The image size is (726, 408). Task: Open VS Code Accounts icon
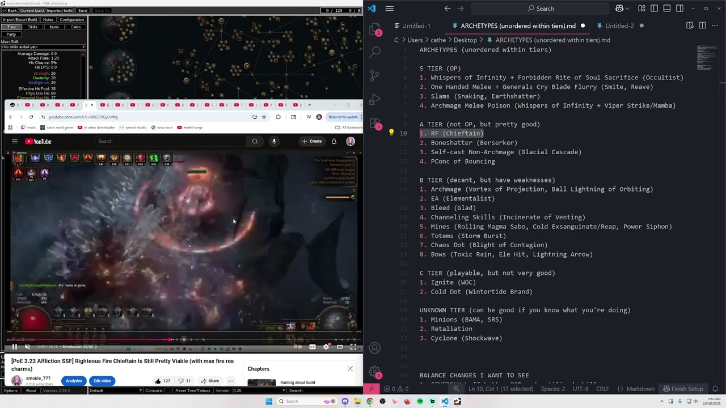374,348
